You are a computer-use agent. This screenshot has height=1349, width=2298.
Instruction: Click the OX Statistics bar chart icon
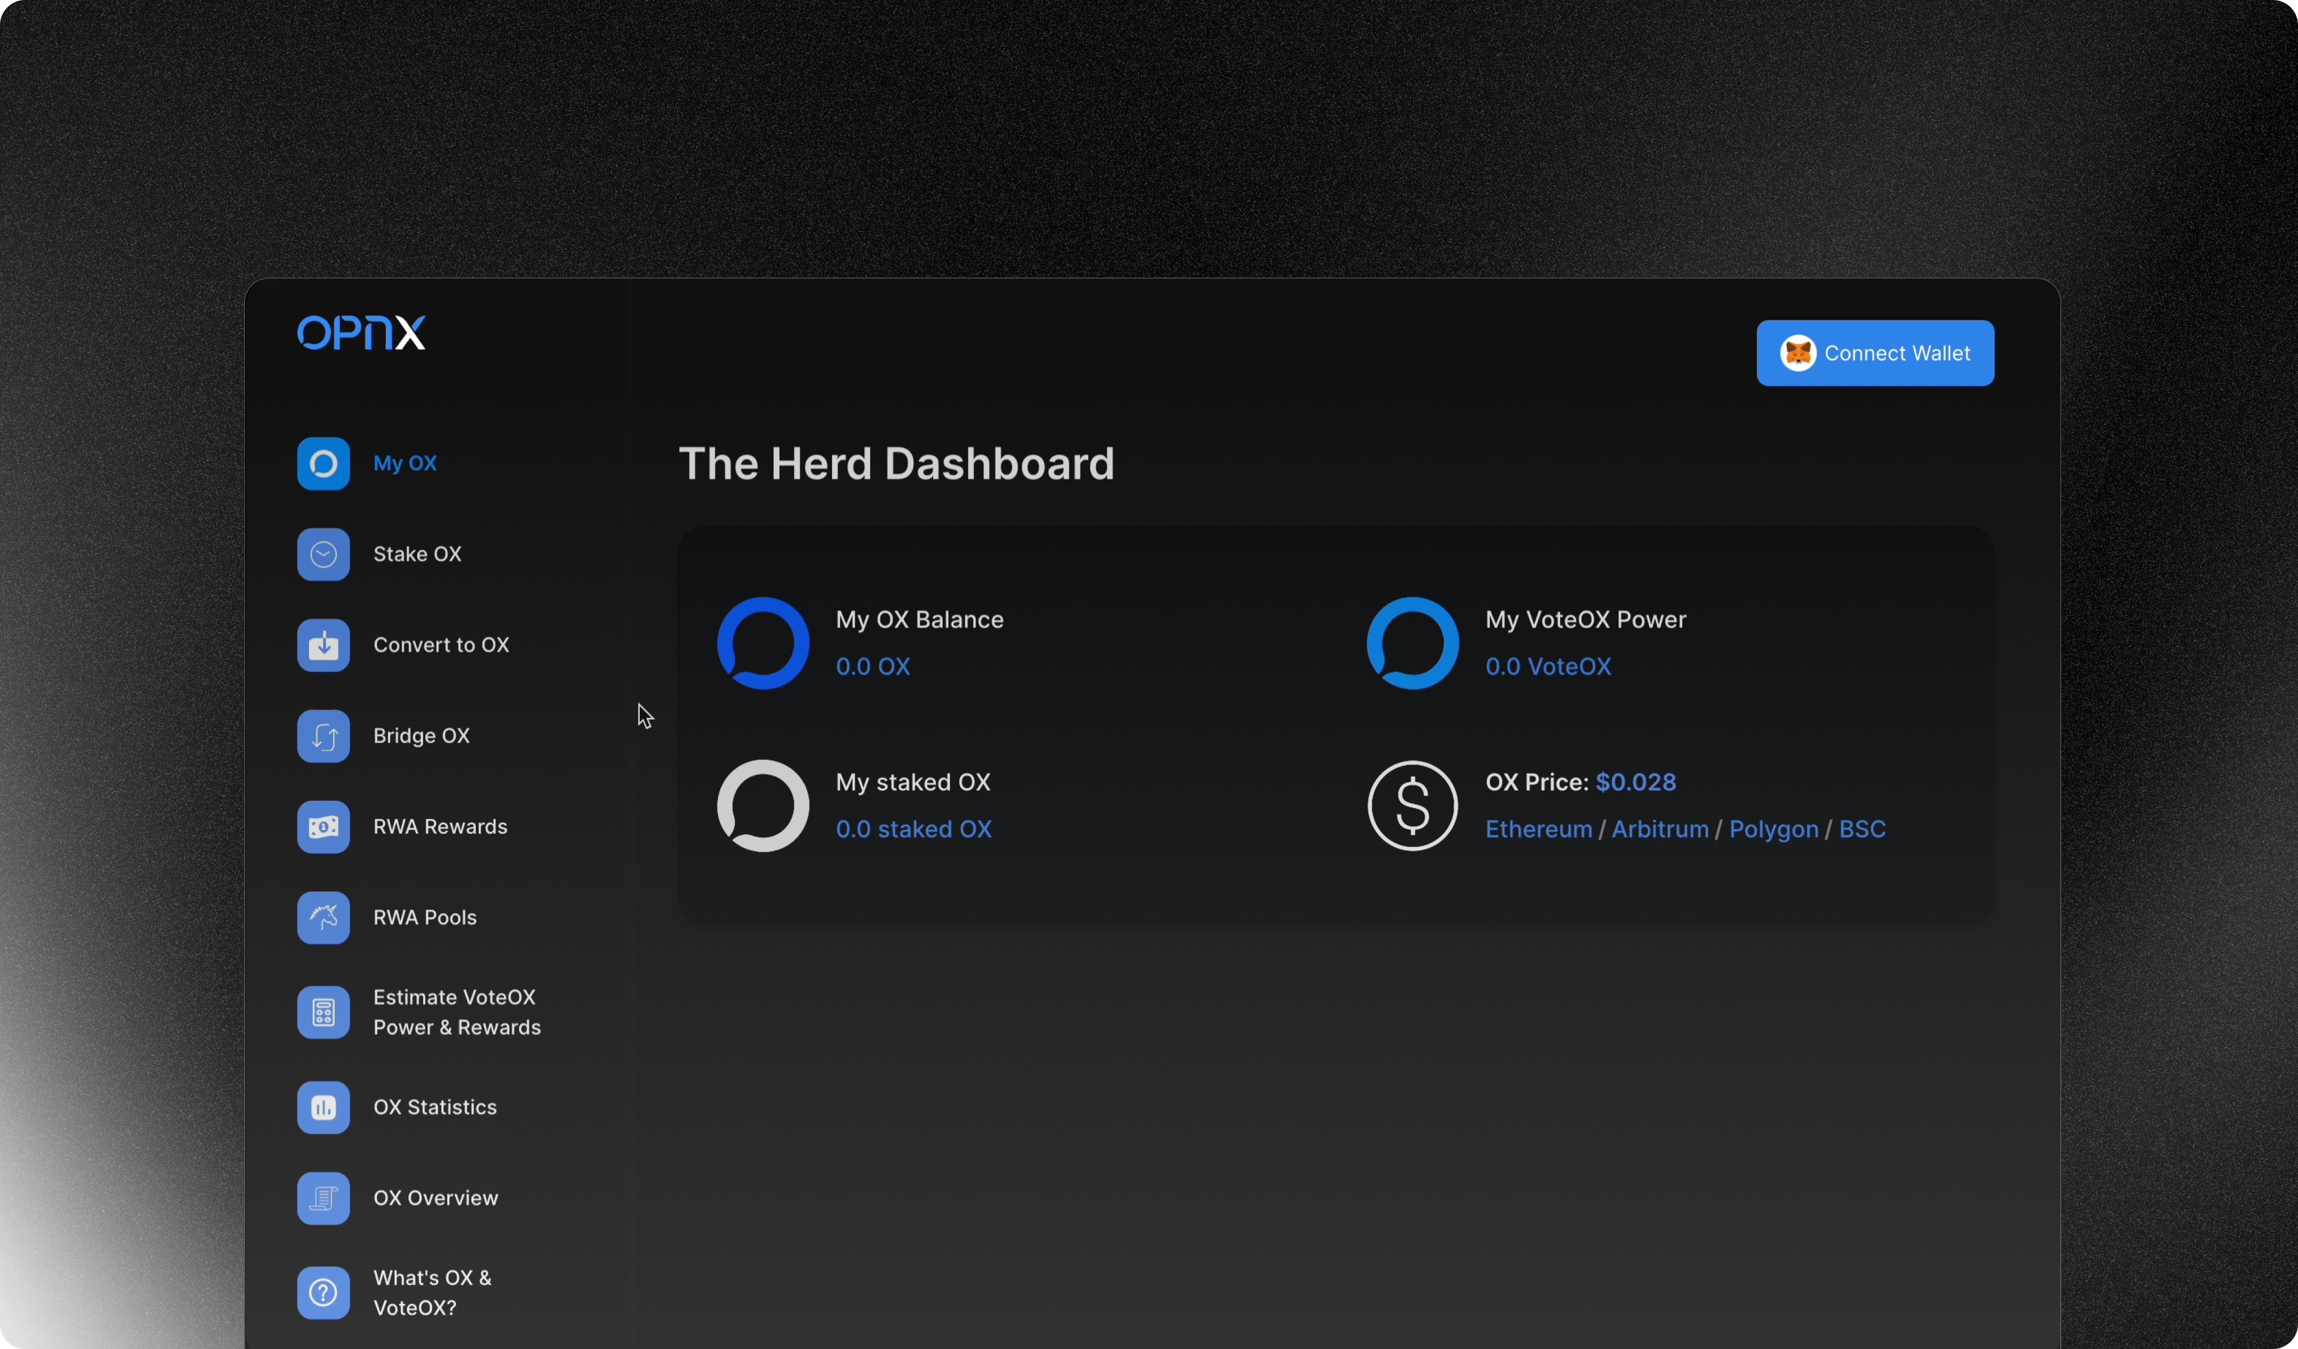click(x=323, y=1107)
